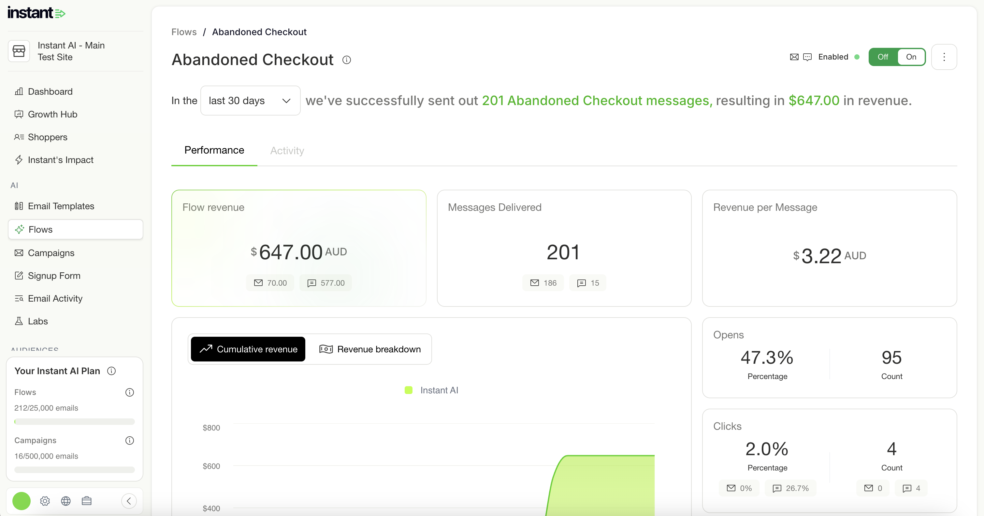The image size is (984, 516).
Task: Open Campaigns in the sidebar
Action: [76, 253]
